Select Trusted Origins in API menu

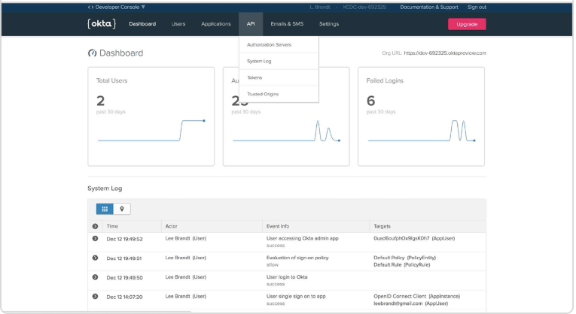tap(279, 94)
